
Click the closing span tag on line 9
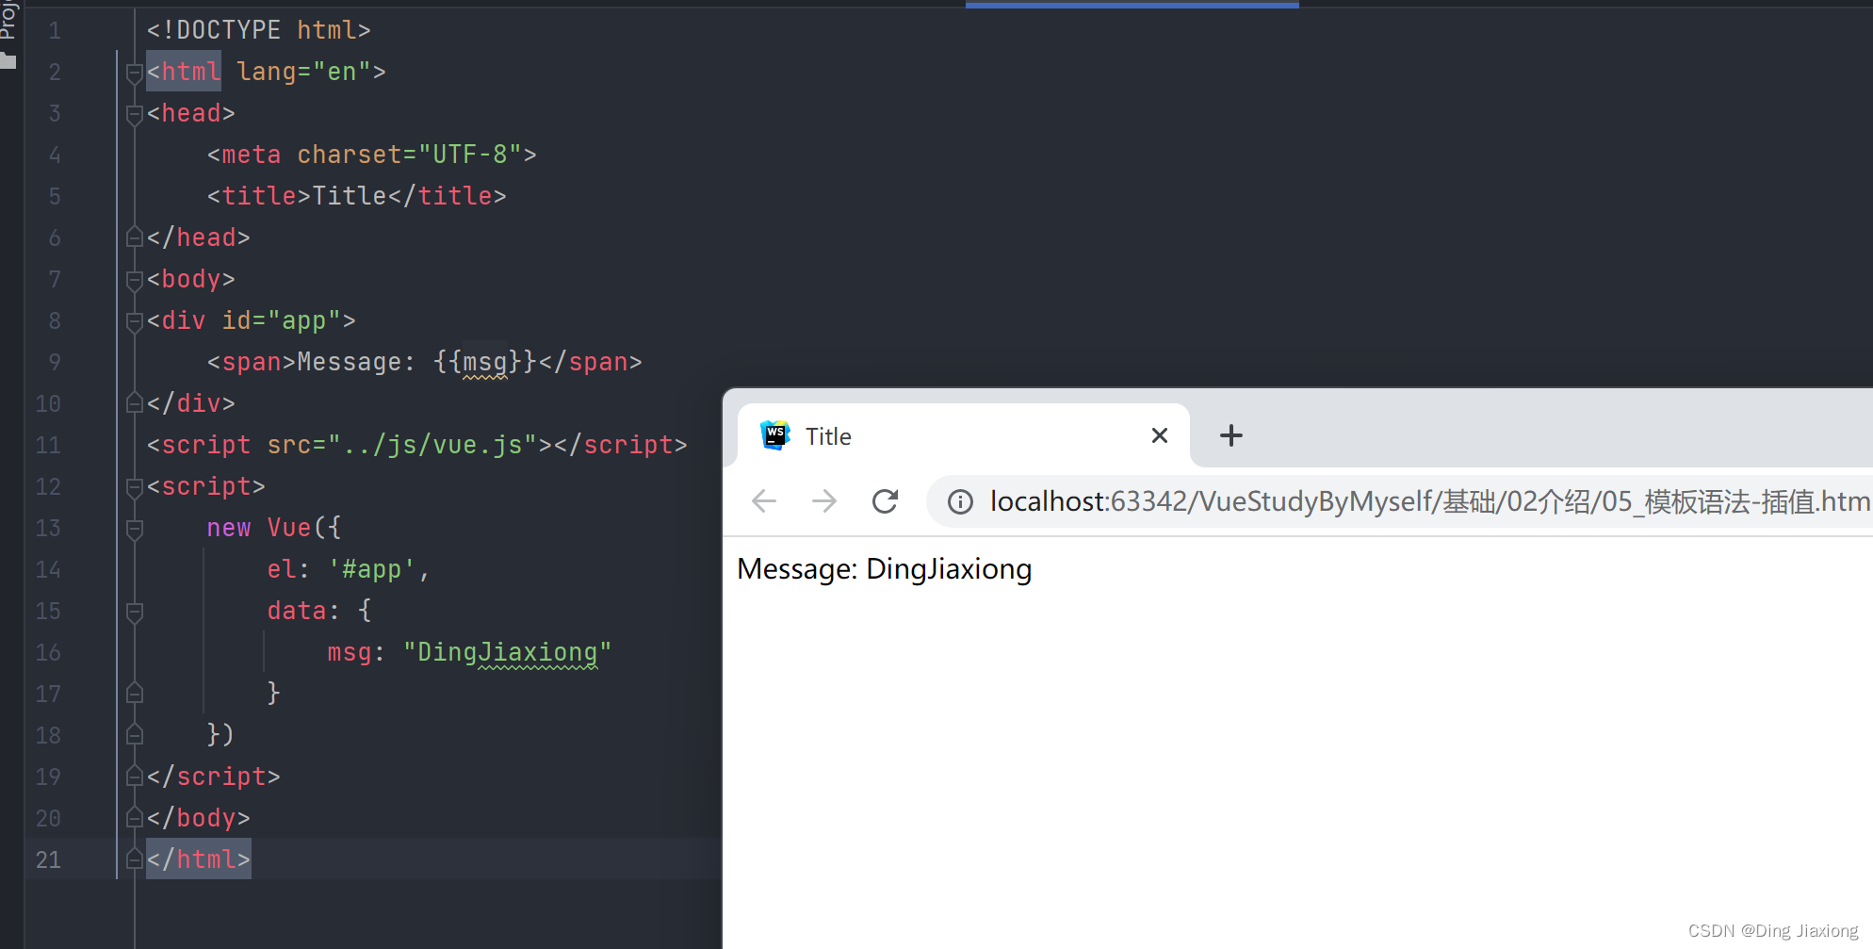pos(591,363)
